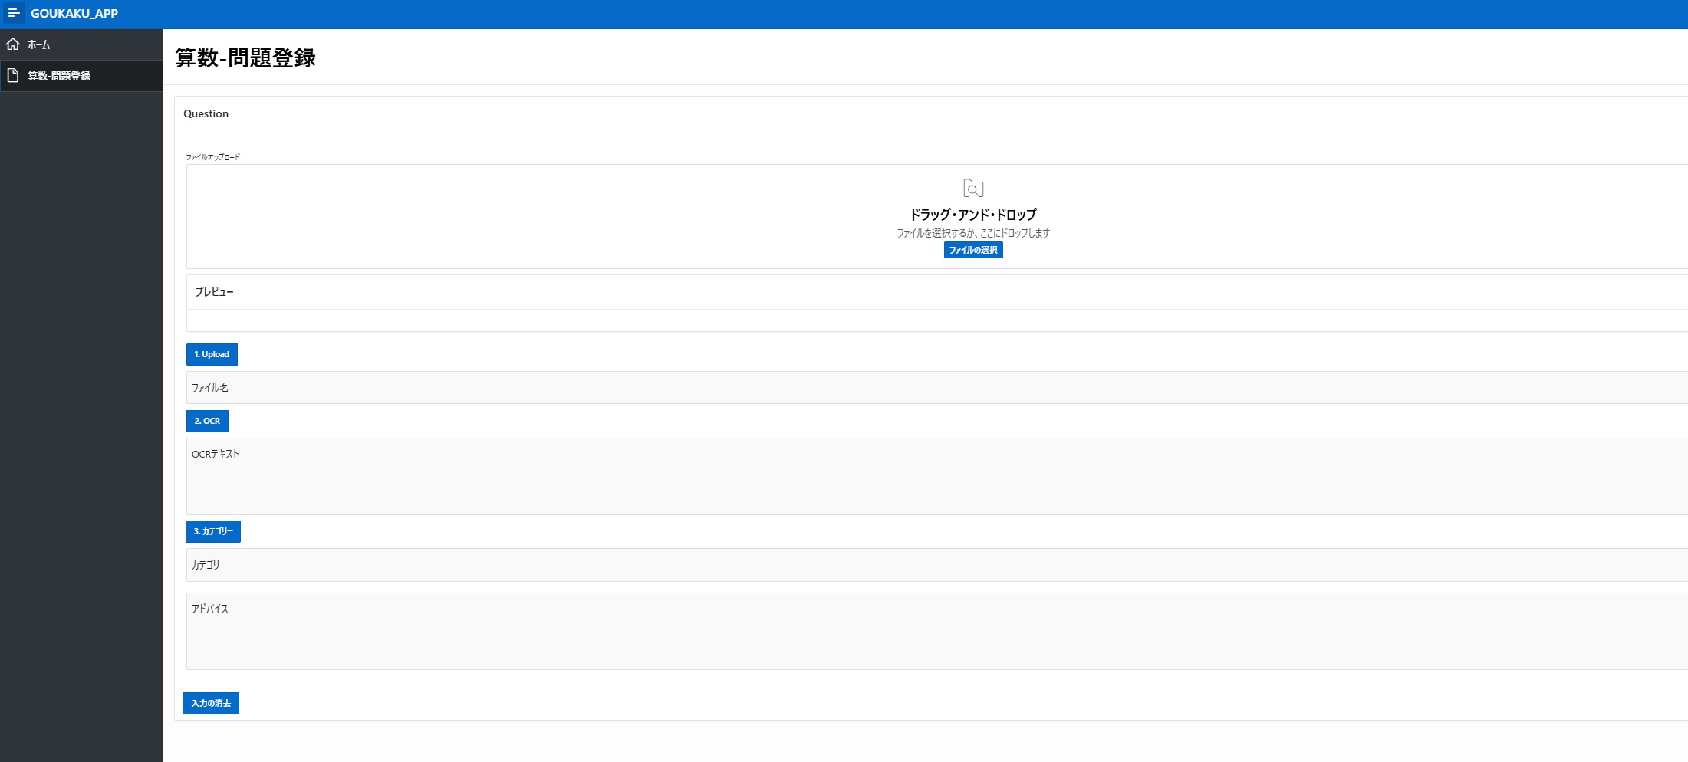Click the 3. カテゴリー button

coord(213,531)
